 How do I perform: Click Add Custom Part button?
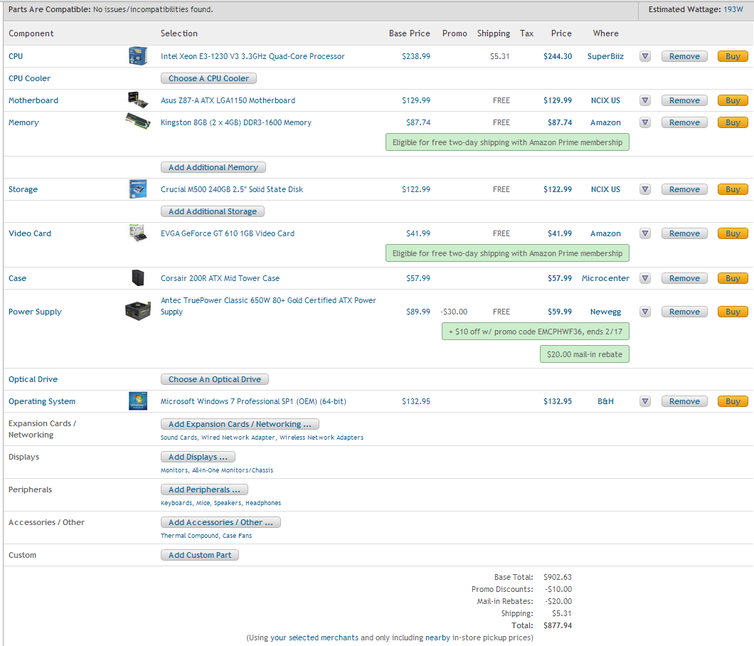click(x=200, y=555)
